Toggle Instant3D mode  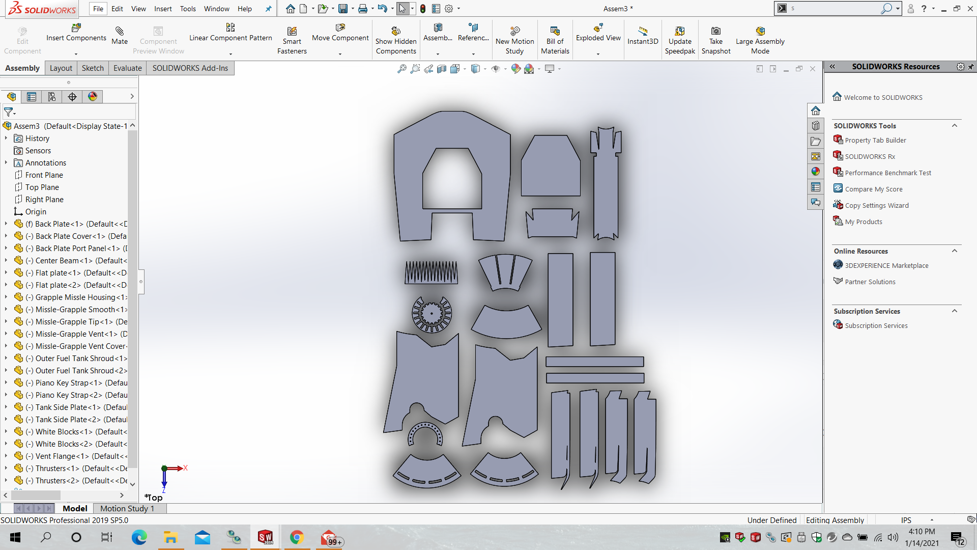point(643,36)
